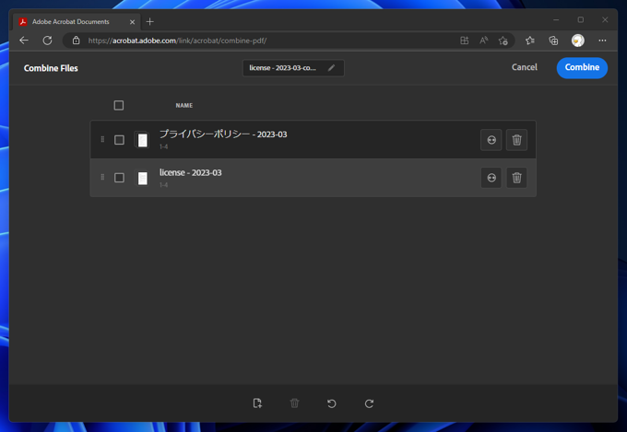Click the NAME column header
The height and width of the screenshot is (432, 627).
point(183,106)
